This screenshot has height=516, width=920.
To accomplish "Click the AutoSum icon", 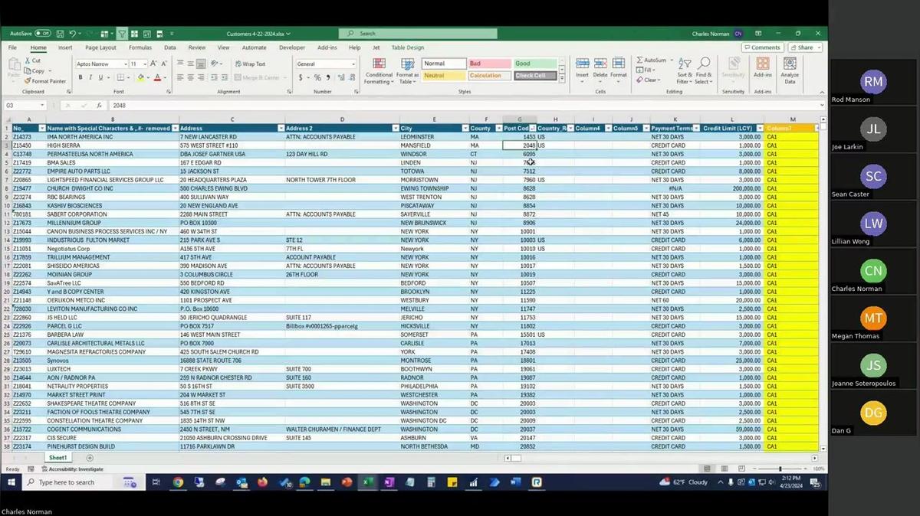I will coord(639,60).
